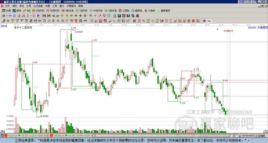Click the 主页 homepage link
Screen dimensions: 268x143
[254, 2]
